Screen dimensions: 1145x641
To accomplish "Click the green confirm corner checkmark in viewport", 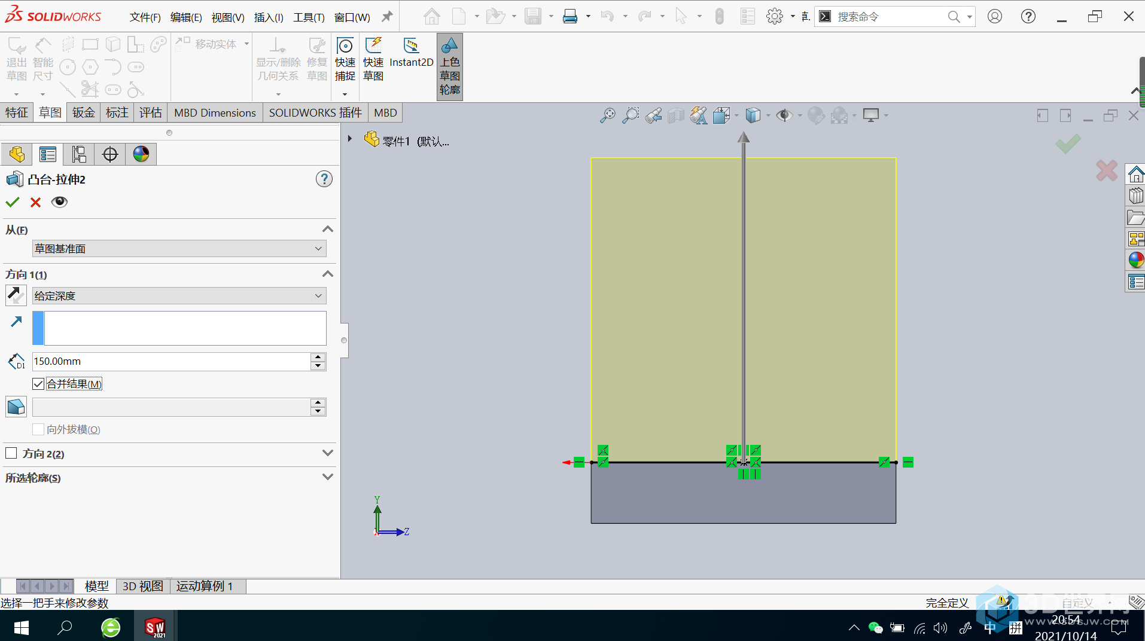I will pos(1068,144).
